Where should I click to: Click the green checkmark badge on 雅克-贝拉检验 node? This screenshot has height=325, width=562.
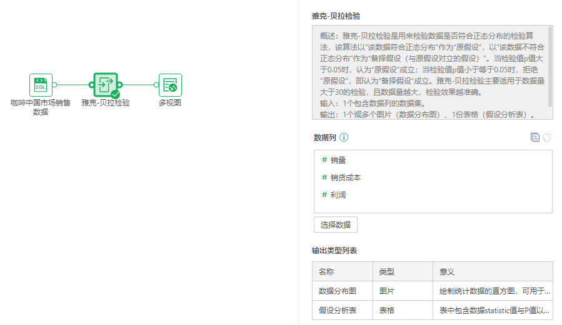[x=115, y=94]
